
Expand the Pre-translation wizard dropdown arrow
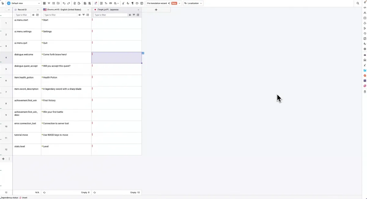[x=180, y=3]
